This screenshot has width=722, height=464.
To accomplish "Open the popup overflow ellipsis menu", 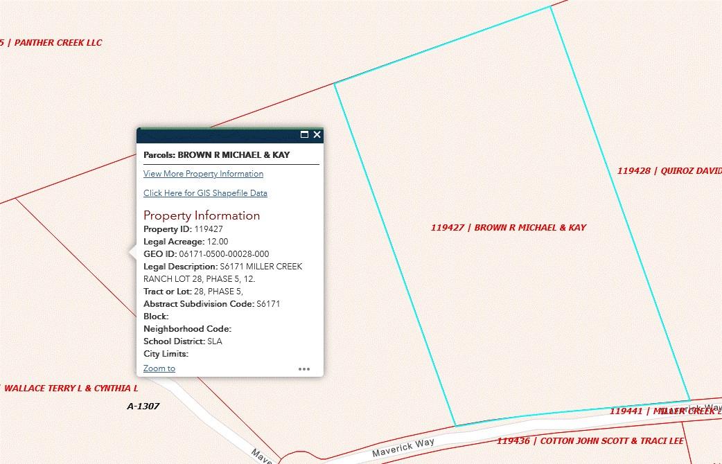I will click(303, 369).
